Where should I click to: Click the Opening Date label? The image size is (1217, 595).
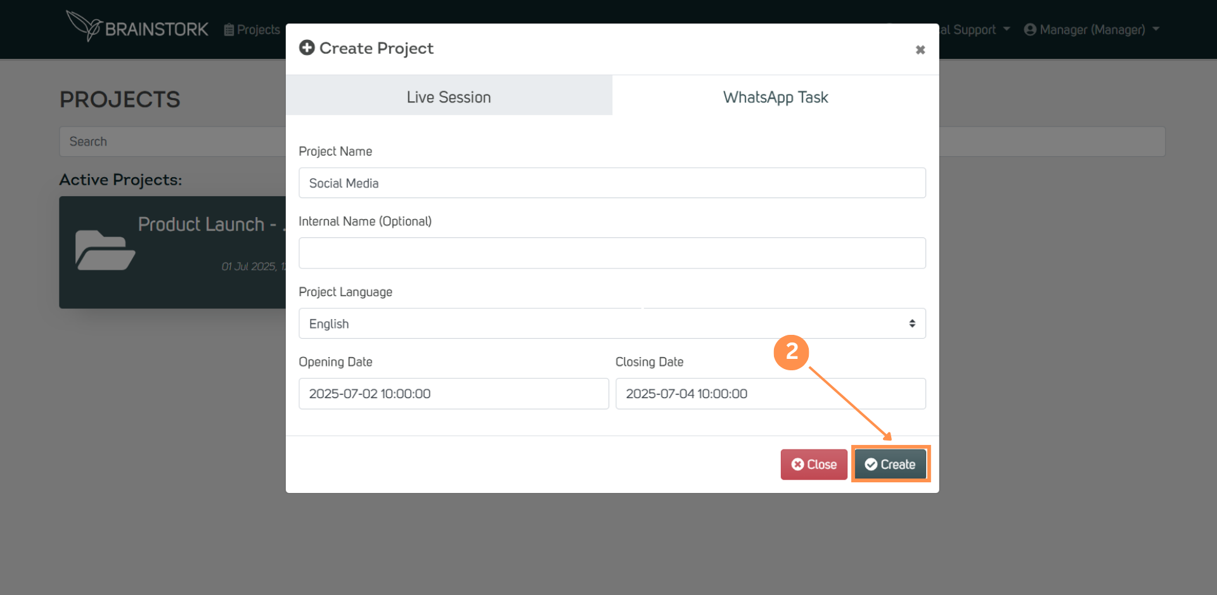(x=335, y=362)
